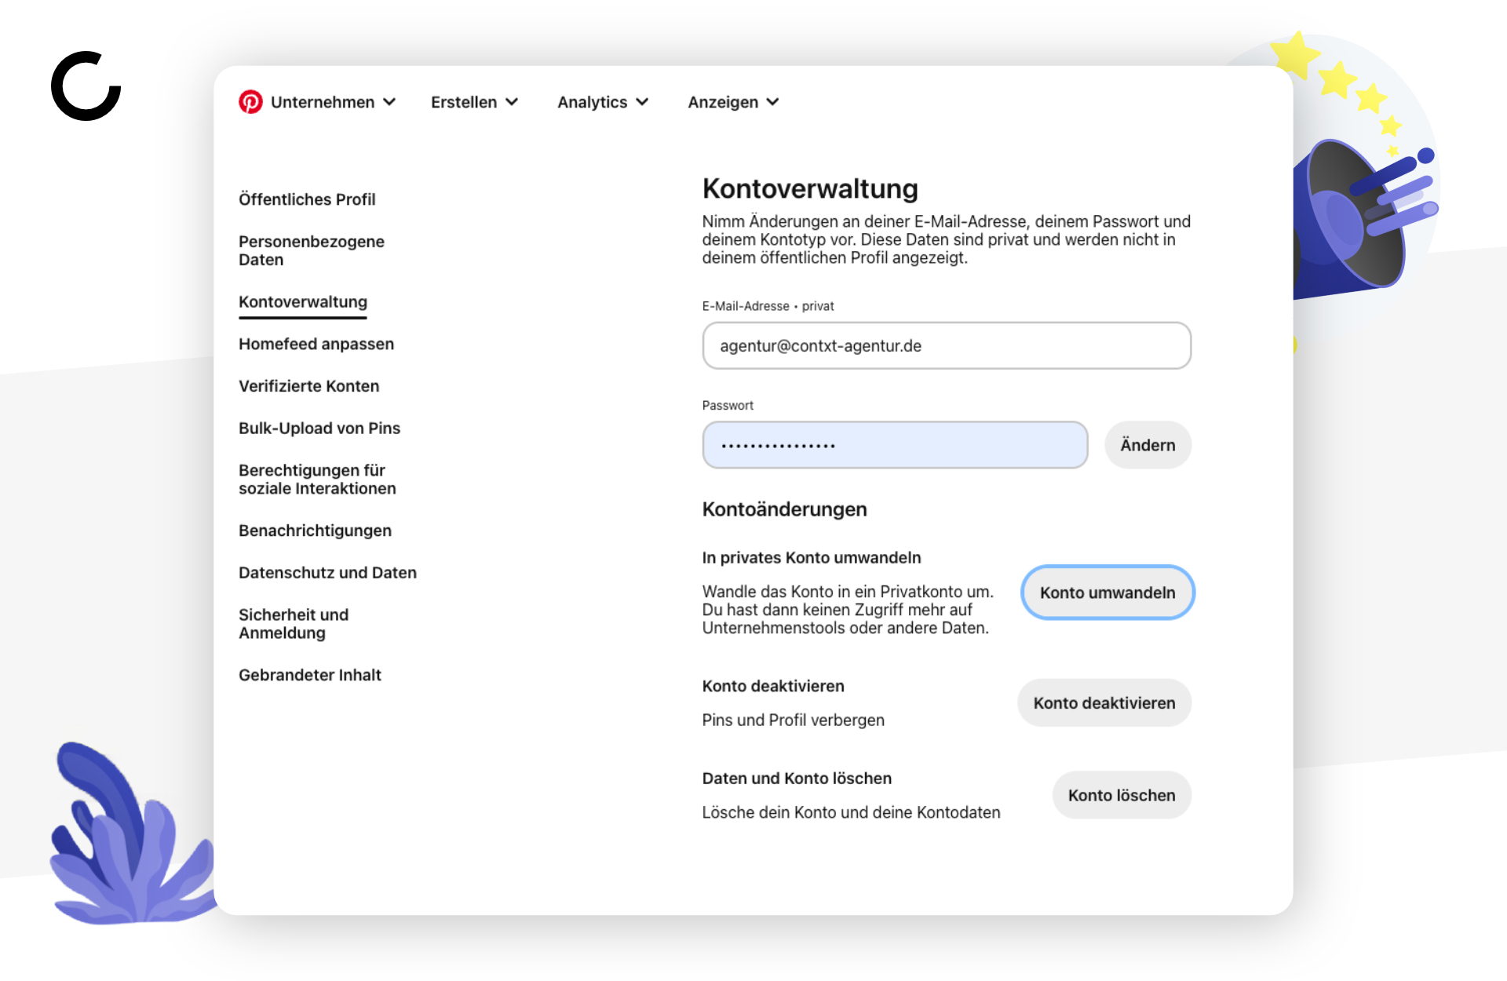The image size is (1507, 981).
Task: Open the Kontoverwaltung sidebar tab
Action: (x=303, y=302)
